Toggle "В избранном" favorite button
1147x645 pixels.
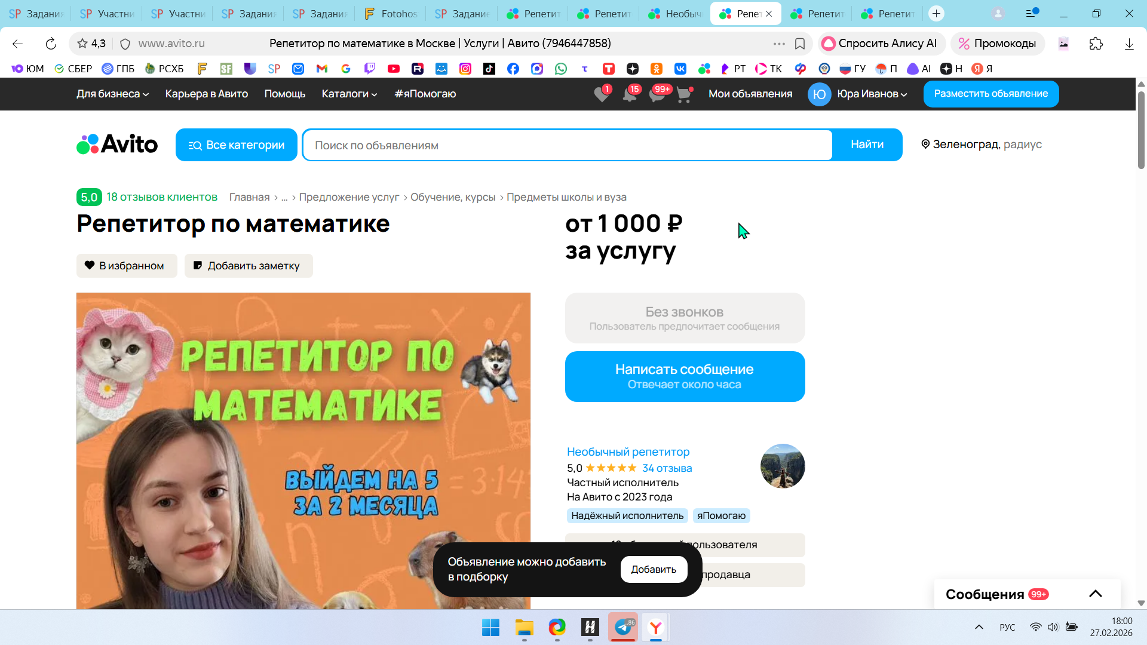[x=127, y=266]
